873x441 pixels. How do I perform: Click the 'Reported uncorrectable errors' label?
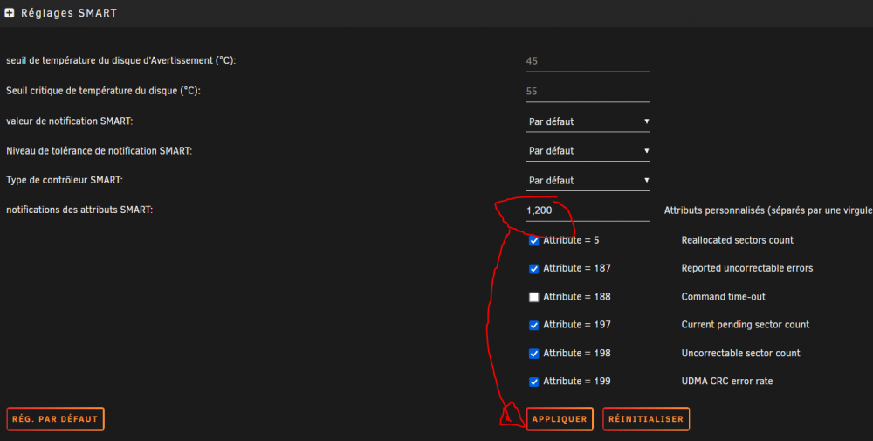[x=747, y=268]
